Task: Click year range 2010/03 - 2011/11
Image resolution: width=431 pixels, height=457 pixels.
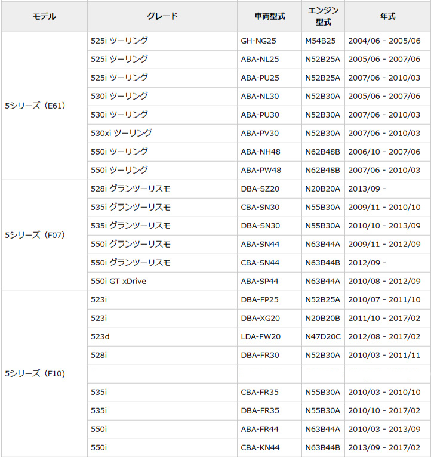Action: point(384,356)
